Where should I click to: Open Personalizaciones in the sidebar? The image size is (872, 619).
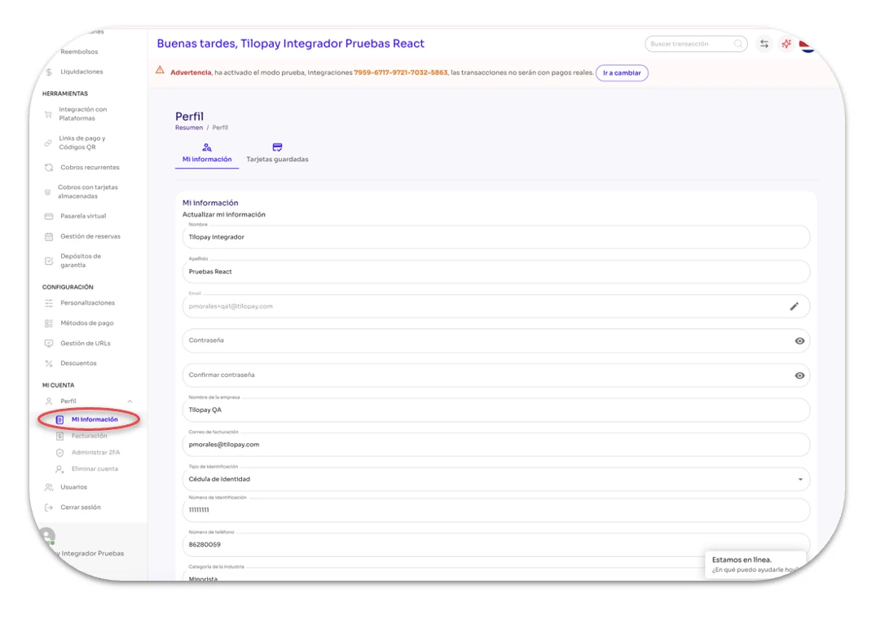click(x=88, y=303)
